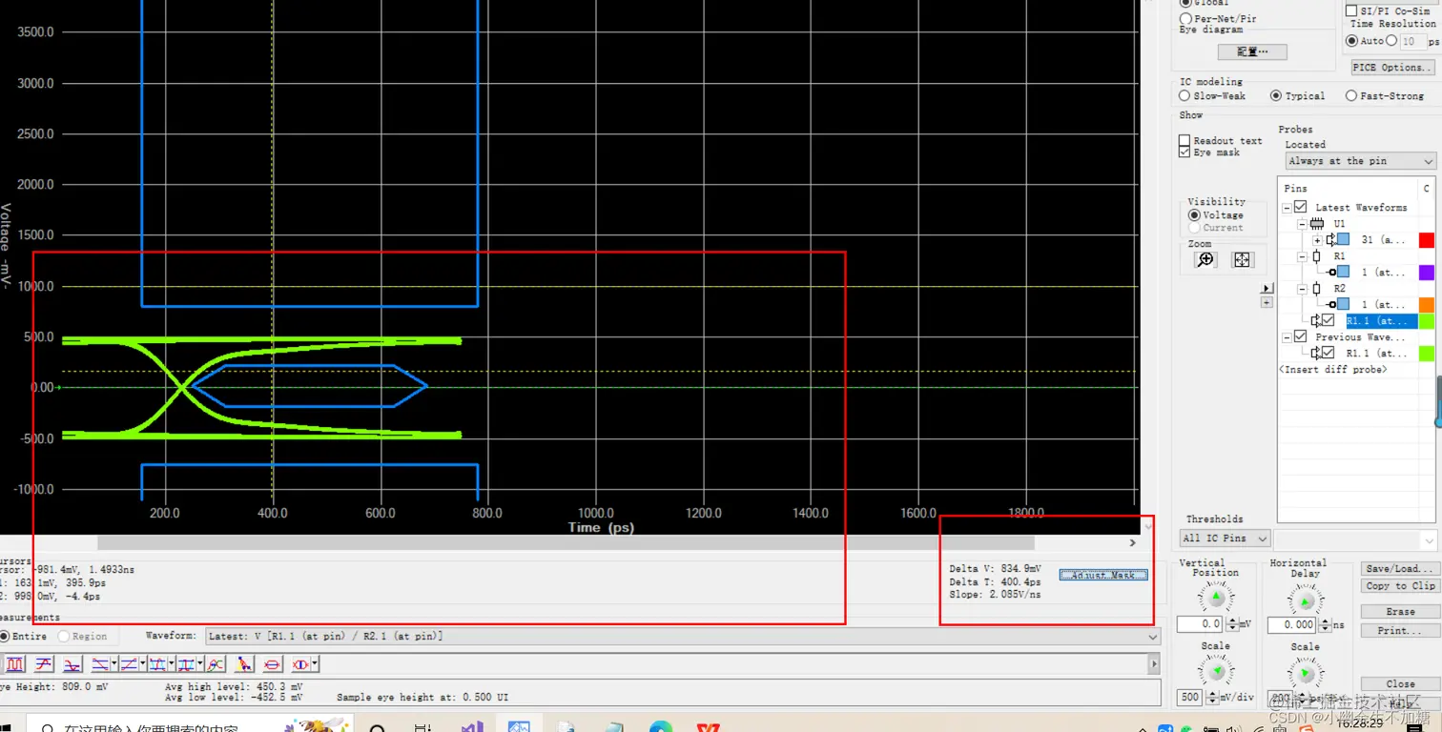Toggle Latest Waveforms checkbox
The height and width of the screenshot is (732, 1442).
click(1300, 207)
